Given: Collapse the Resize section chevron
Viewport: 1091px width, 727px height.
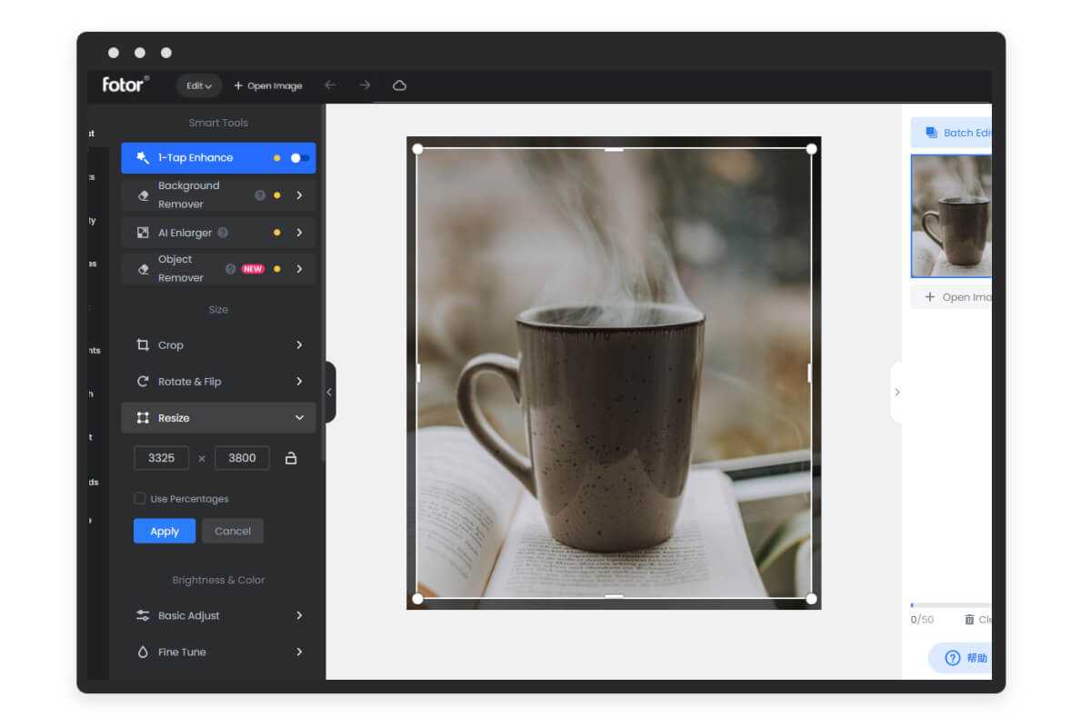Looking at the screenshot, I should pos(299,418).
